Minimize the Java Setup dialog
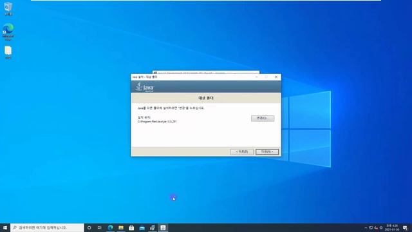The height and width of the screenshot is (232, 412). (256, 77)
